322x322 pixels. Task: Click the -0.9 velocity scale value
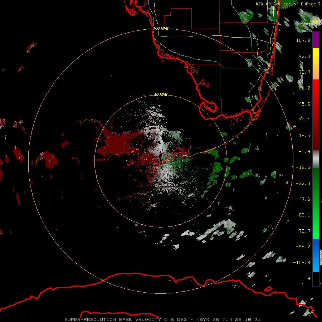(x=304, y=152)
